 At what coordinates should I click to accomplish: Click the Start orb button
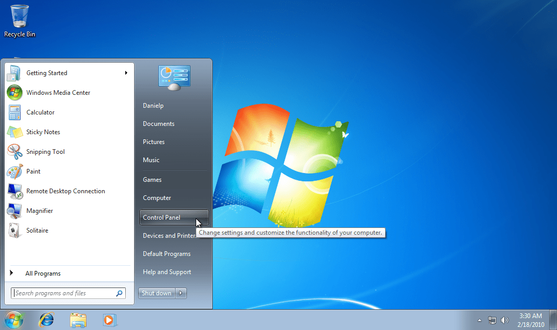14,320
